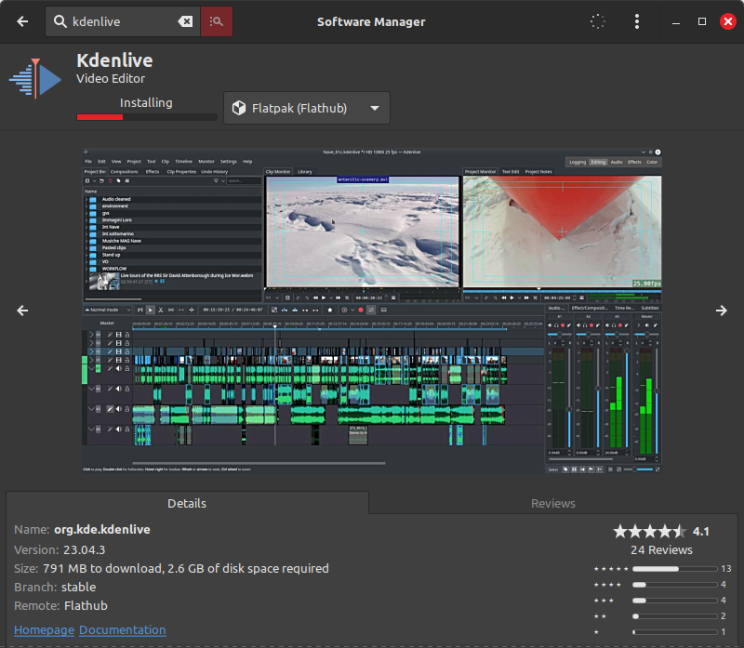Click the Installing status label
The width and height of the screenshot is (744, 648).
[146, 103]
